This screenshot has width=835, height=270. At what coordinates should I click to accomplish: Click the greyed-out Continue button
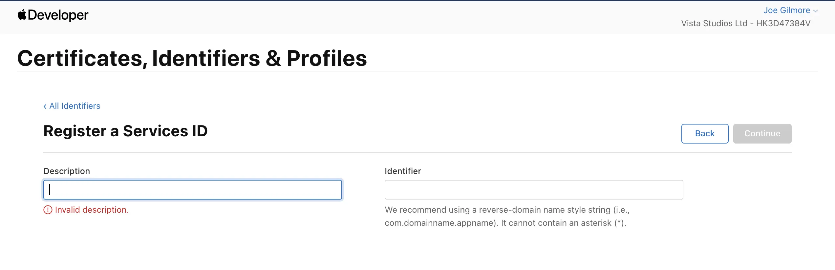[x=762, y=134]
